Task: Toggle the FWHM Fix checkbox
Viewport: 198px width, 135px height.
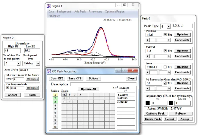Action: pyautogui.click(x=165, y=51)
